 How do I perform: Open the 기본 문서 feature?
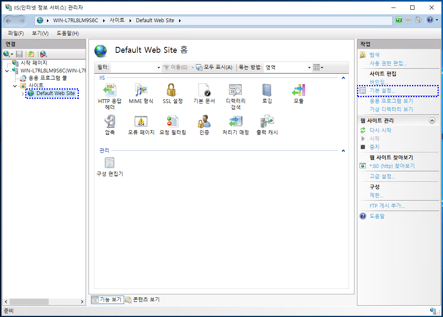(x=204, y=93)
